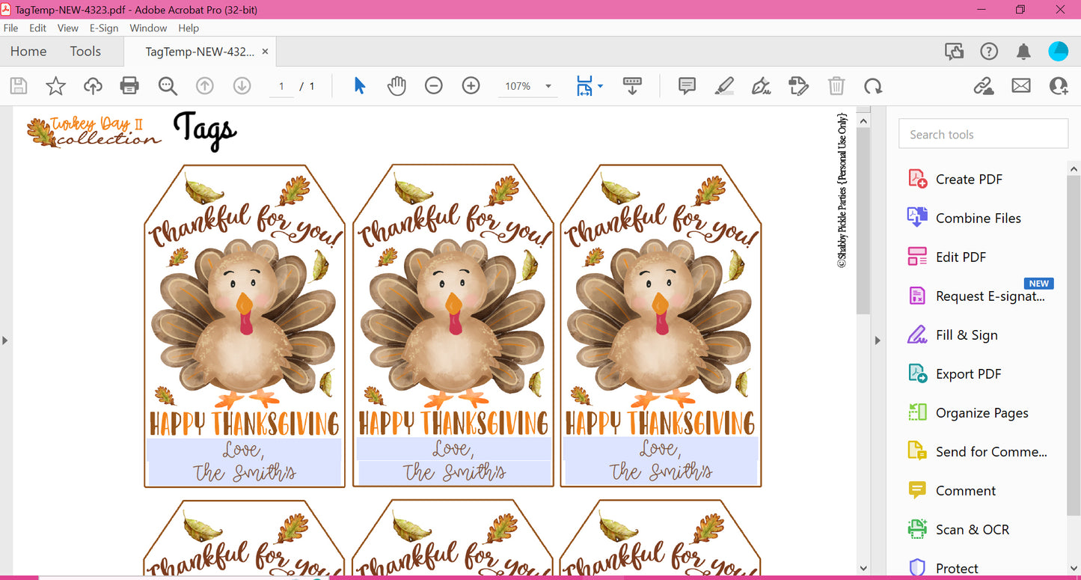Click the document vertical scrollbar thumb
Screen dimensions: 1081x580
tap(863, 222)
